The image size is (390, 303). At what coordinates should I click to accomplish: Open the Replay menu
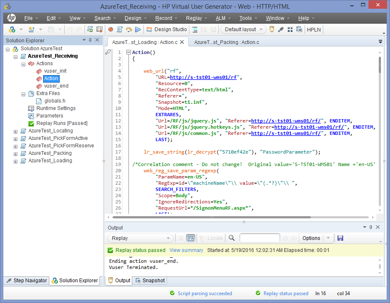tap(196, 18)
